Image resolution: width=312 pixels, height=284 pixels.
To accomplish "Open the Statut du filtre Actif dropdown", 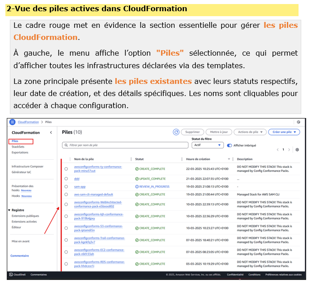I will coord(208,145).
